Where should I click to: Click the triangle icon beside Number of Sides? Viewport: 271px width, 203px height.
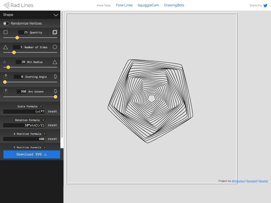coord(5,47)
